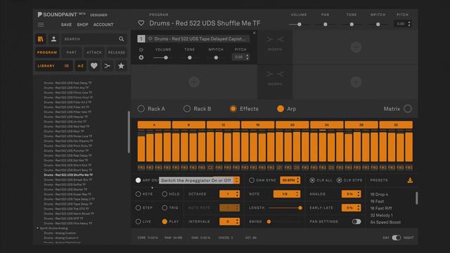Select the Part 1 number badge
This screenshot has width=450, height=253.
point(141,39)
